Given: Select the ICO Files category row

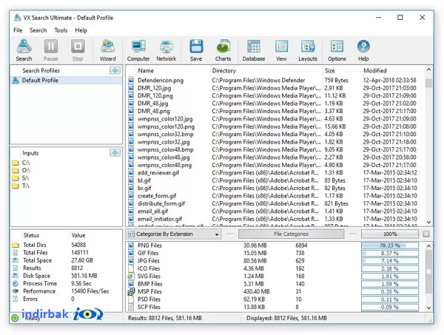Looking at the screenshot, I should point(275,268).
